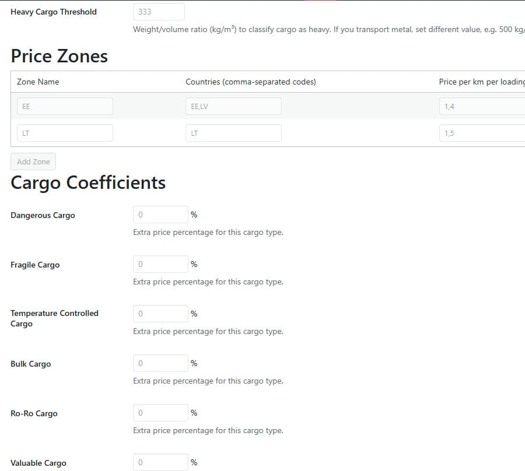
Task: Click the Dangerous Cargo label
Action: point(43,215)
